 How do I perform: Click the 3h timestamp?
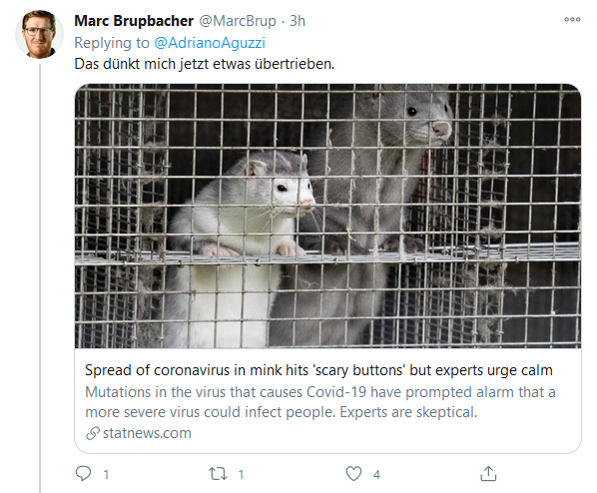298,21
